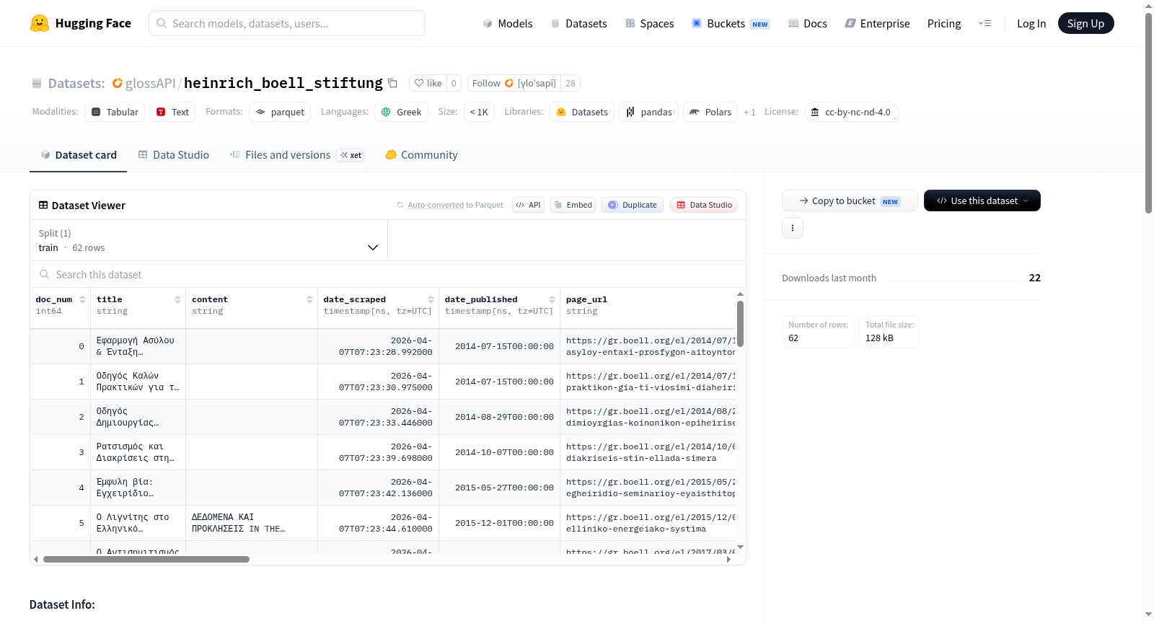
Task: Click the page vertical scrollbar
Action: [x=1148, y=113]
